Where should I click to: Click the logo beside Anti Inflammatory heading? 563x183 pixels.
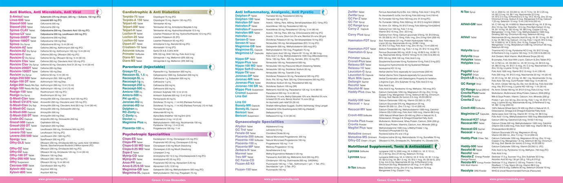(x=325, y=12)
